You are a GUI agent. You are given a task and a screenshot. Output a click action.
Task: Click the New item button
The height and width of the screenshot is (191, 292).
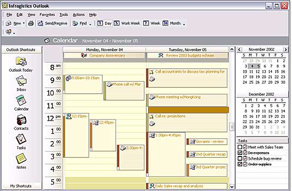[x=13, y=23]
